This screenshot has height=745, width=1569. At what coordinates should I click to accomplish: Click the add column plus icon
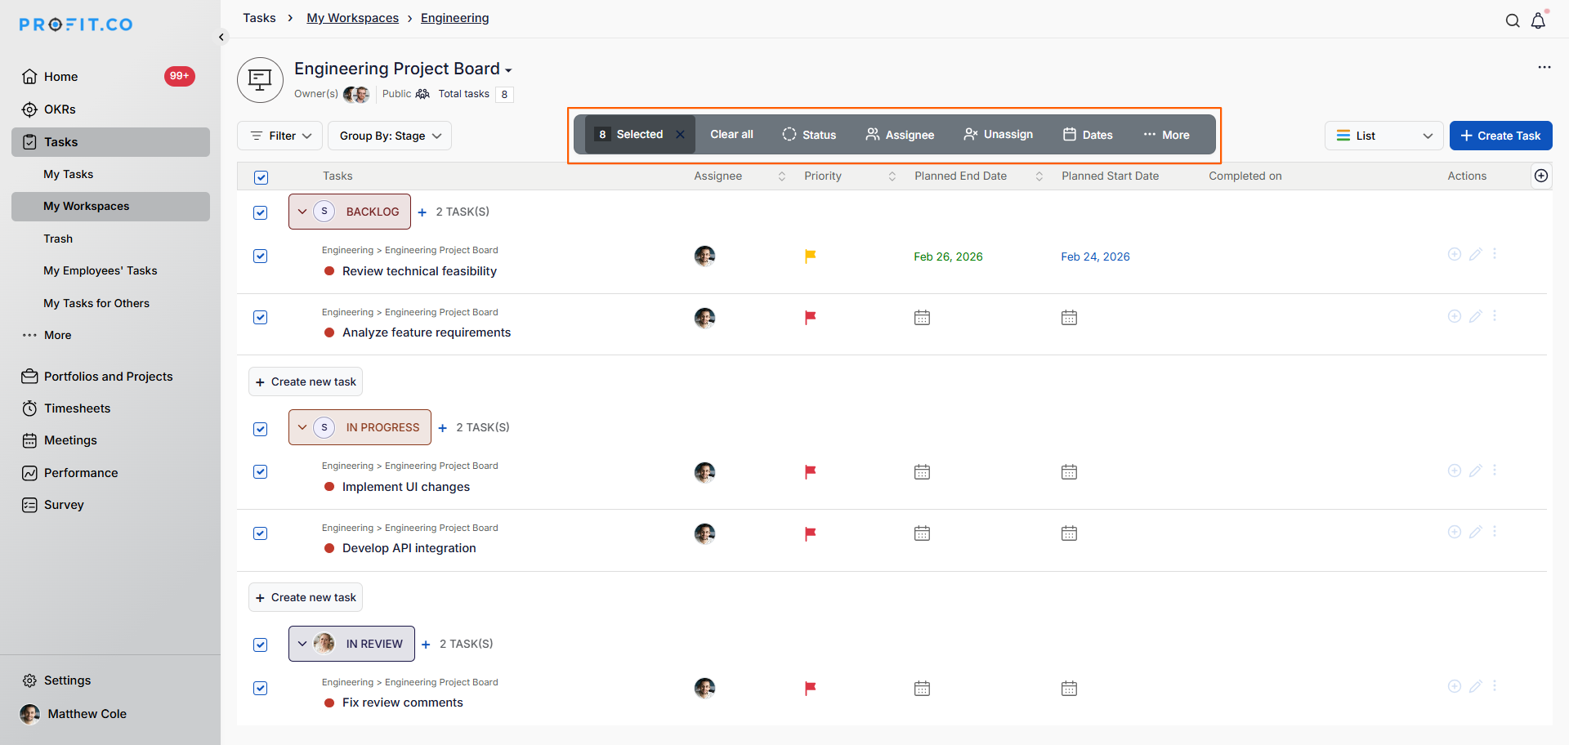[x=1540, y=176]
